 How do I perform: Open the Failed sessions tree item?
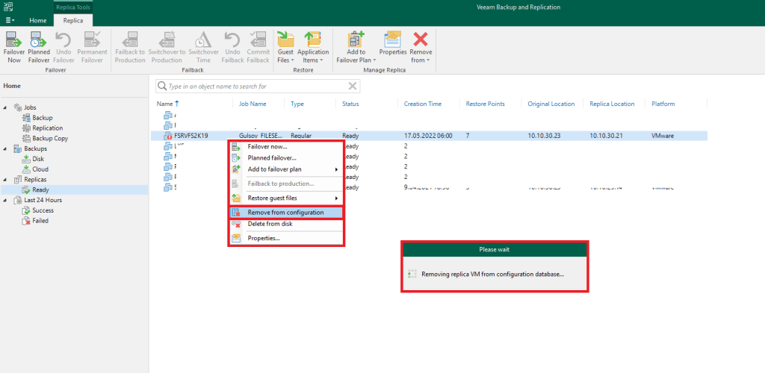tap(40, 221)
